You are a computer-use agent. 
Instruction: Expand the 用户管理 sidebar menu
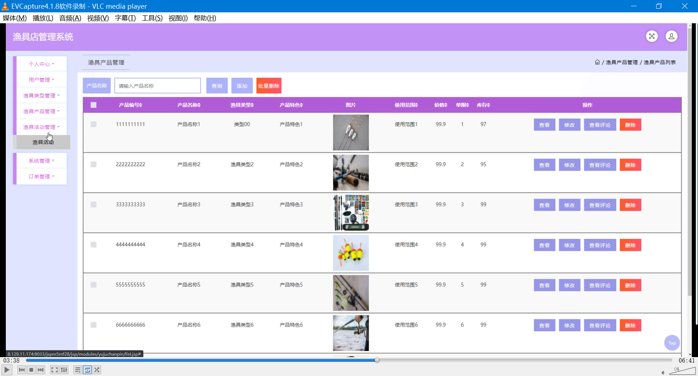tap(41, 80)
